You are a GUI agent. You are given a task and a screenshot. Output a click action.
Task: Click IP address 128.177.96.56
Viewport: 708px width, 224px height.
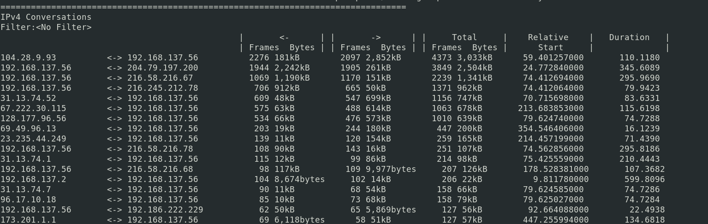coord(33,118)
